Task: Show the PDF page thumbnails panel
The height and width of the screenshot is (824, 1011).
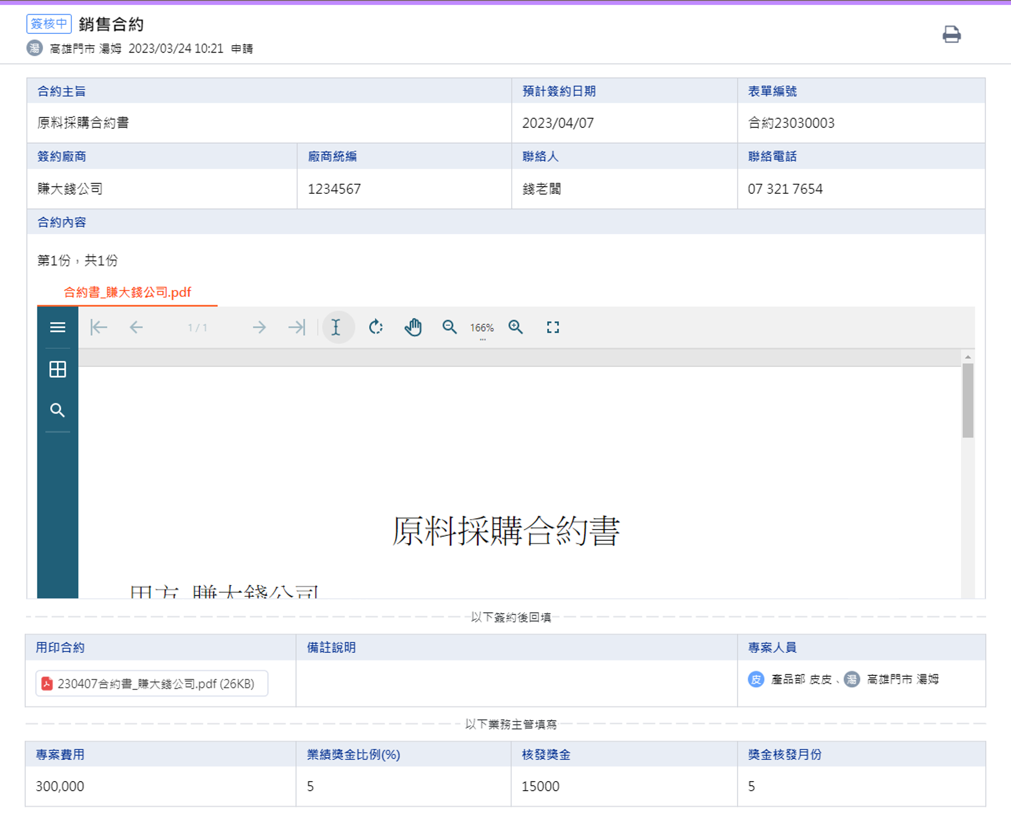Action: click(58, 370)
